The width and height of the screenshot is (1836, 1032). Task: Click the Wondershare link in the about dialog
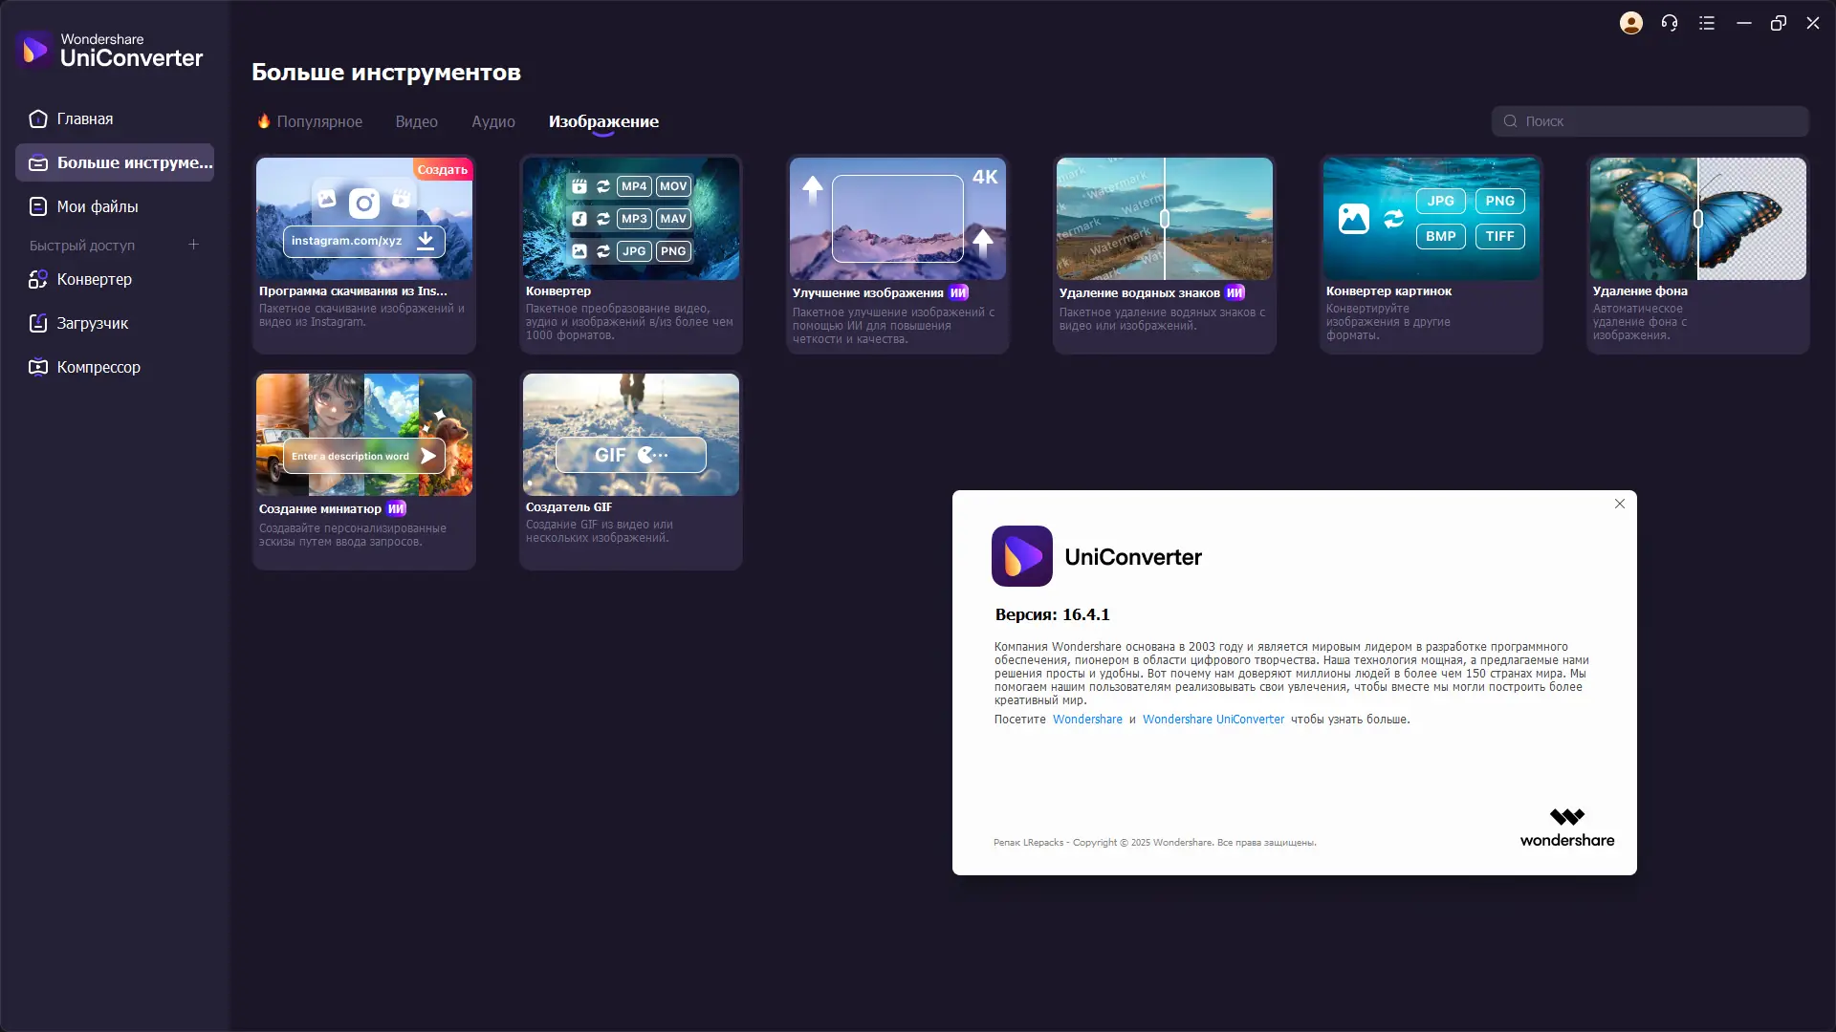pos(1087,720)
